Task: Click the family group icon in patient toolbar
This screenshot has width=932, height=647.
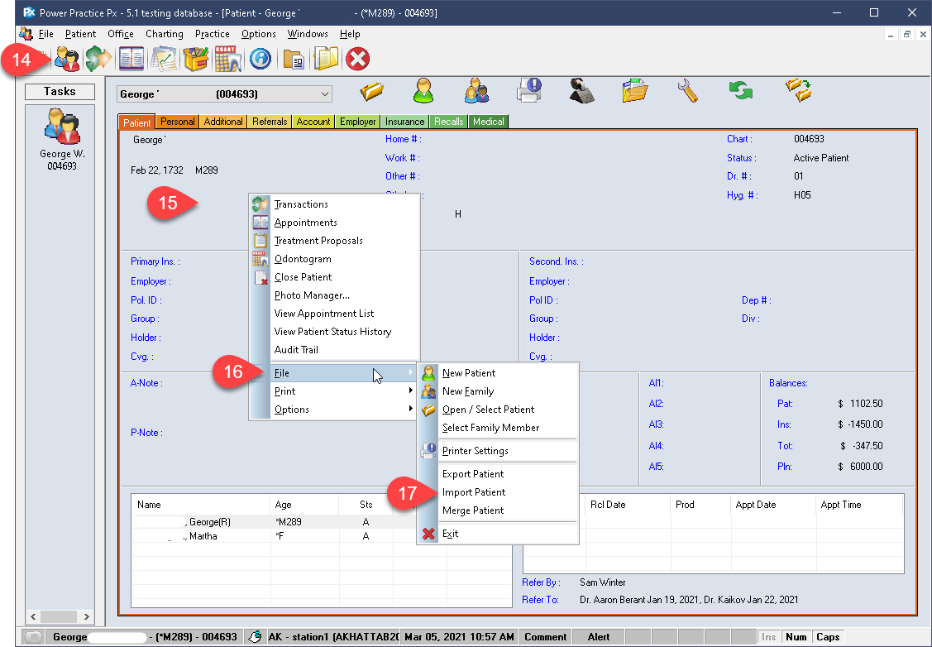Action: coord(476,91)
